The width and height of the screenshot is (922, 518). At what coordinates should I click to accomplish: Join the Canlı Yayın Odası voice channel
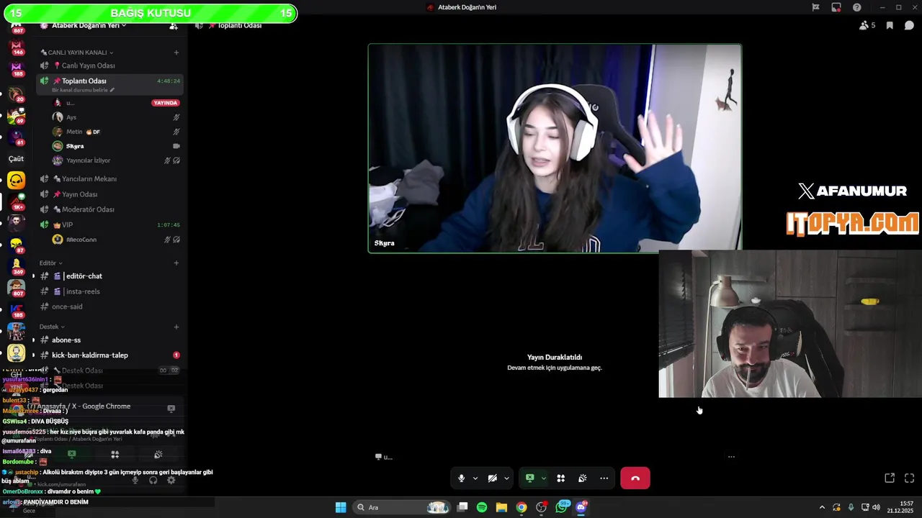109,65
